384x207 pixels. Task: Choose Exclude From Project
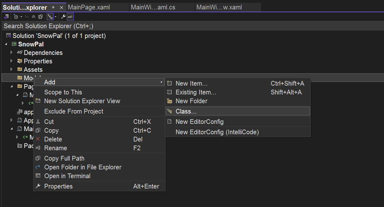tap(99, 111)
